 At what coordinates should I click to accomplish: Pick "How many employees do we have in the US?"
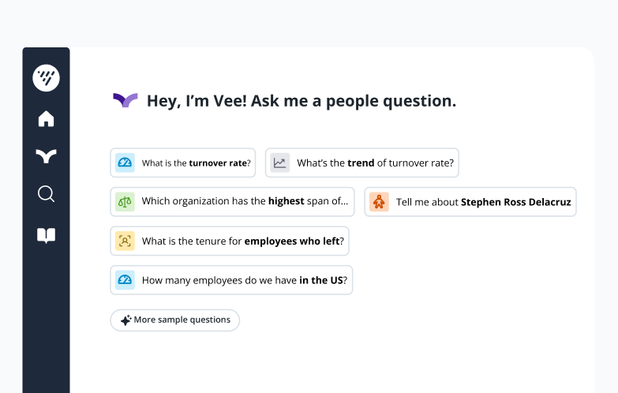click(x=244, y=280)
